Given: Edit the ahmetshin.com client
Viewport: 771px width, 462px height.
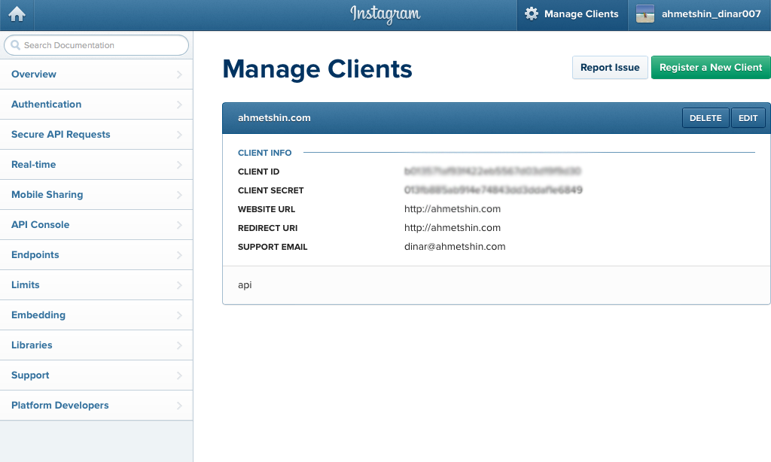Looking at the screenshot, I should [748, 118].
